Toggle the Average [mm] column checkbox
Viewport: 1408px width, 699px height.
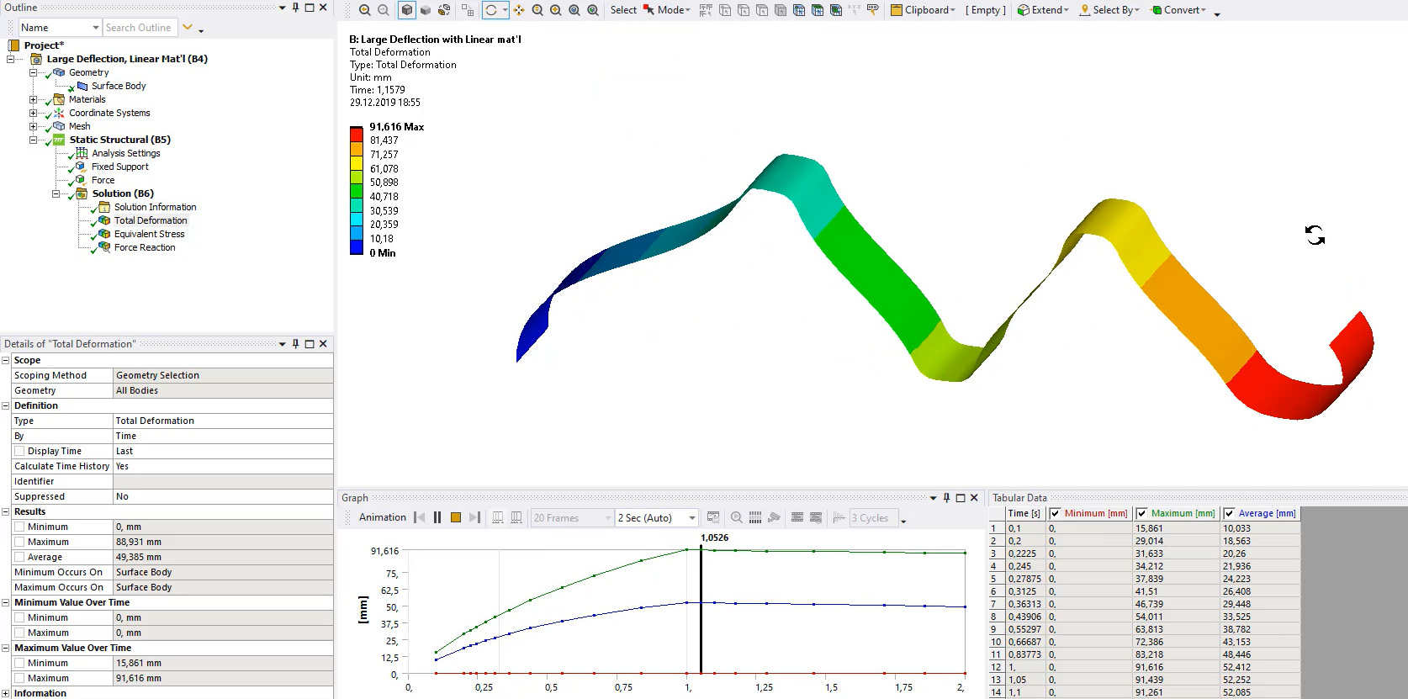(1229, 513)
